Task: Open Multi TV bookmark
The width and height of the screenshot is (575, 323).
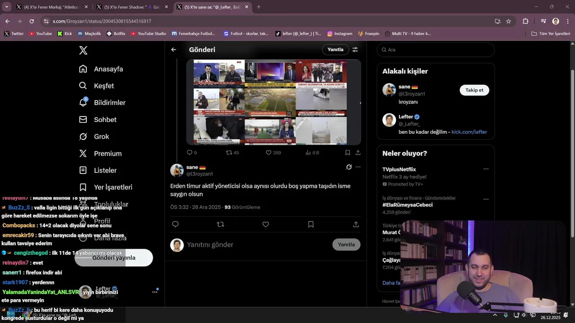Action: [x=407, y=34]
